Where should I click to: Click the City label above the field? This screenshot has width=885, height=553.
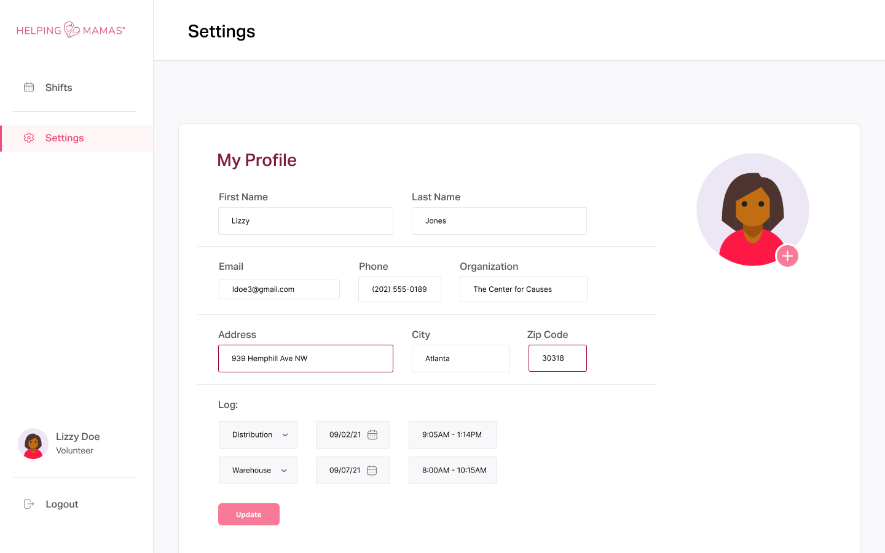click(x=421, y=335)
